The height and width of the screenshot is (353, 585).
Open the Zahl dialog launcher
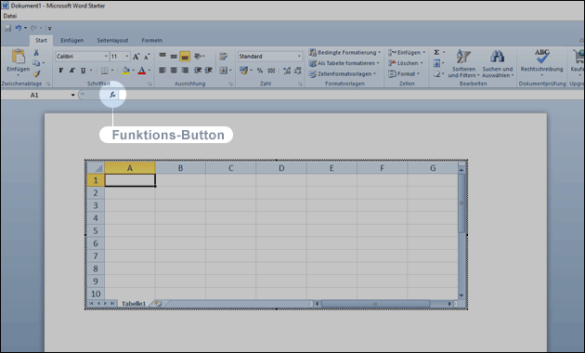coord(300,84)
